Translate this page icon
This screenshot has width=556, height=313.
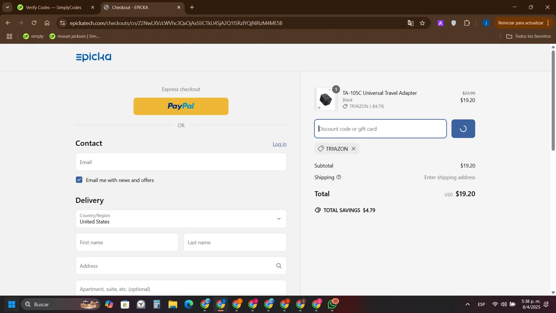[x=411, y=23]
